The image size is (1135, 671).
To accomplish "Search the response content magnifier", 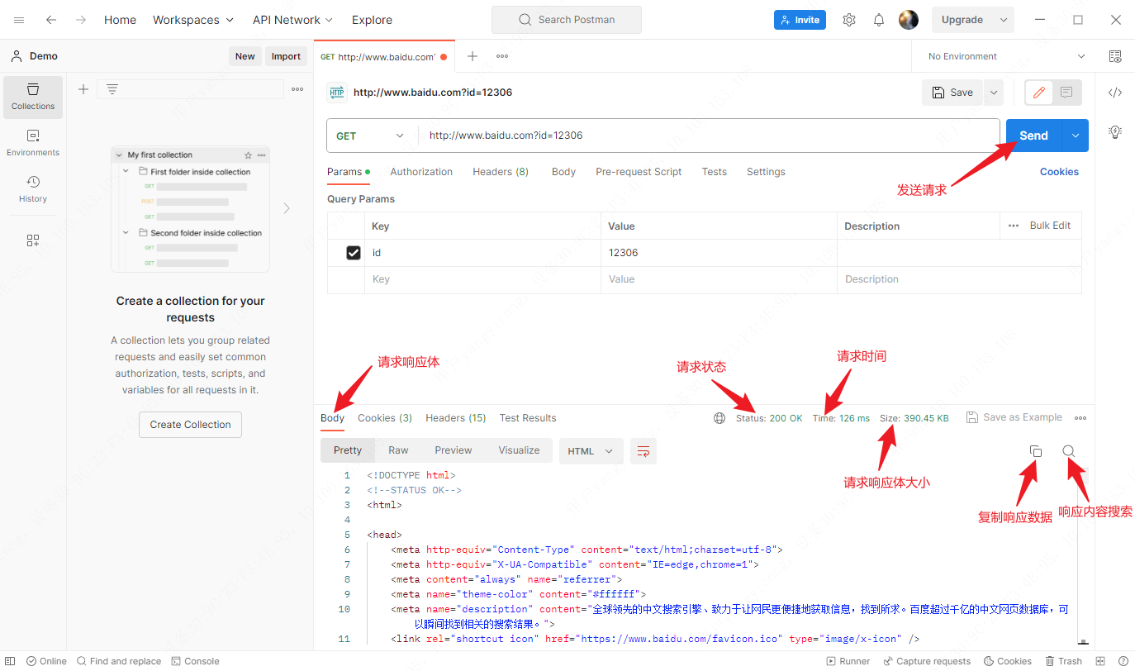I will (1068, 451).
